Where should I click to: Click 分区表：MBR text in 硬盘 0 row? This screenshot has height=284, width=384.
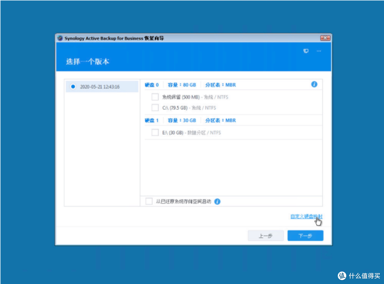pos(220,85)
